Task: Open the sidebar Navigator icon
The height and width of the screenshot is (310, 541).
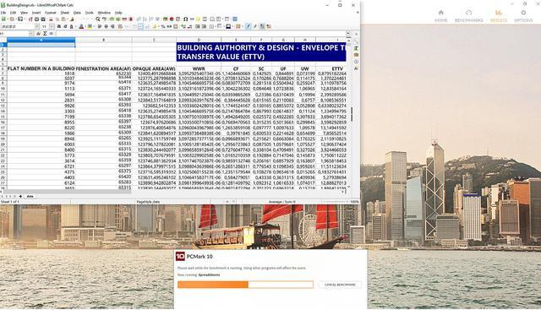Action: coord(356,62)
